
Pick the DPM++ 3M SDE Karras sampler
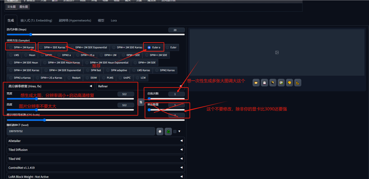coord(24,70)
